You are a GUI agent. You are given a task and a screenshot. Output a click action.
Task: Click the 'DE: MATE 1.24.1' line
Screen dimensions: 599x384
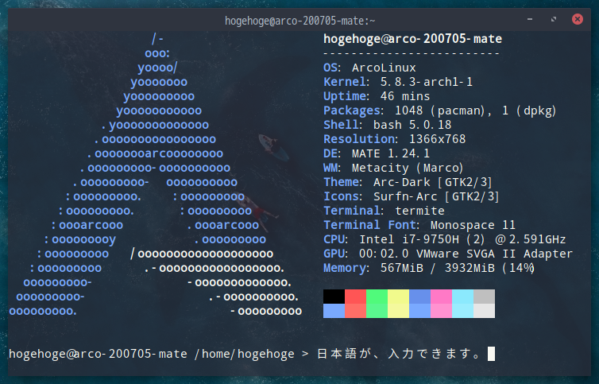click(x=377, y=153)
